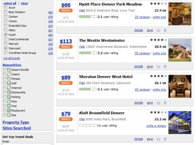Delete the Hyatt Place Denver Park Meadow result
Image resolution: width=196 pixels, height=145 pixels.
[x=165, y=30]
